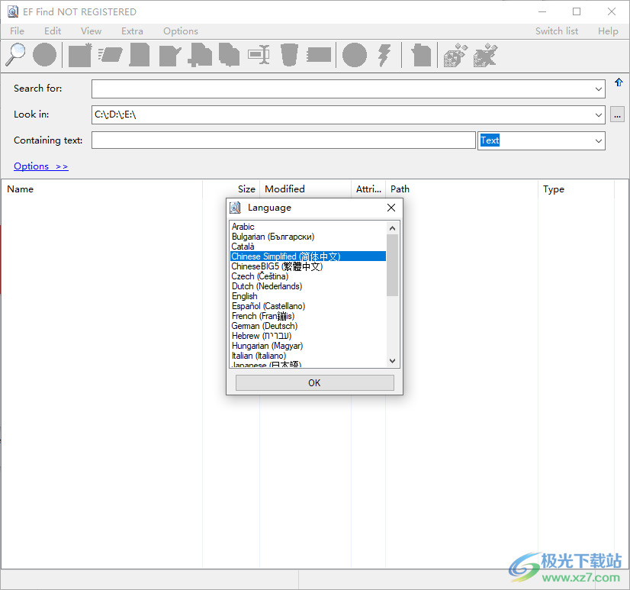Screen dimensions: 630x590
Task: Sort results by Path column header
Action: point(461,189)
